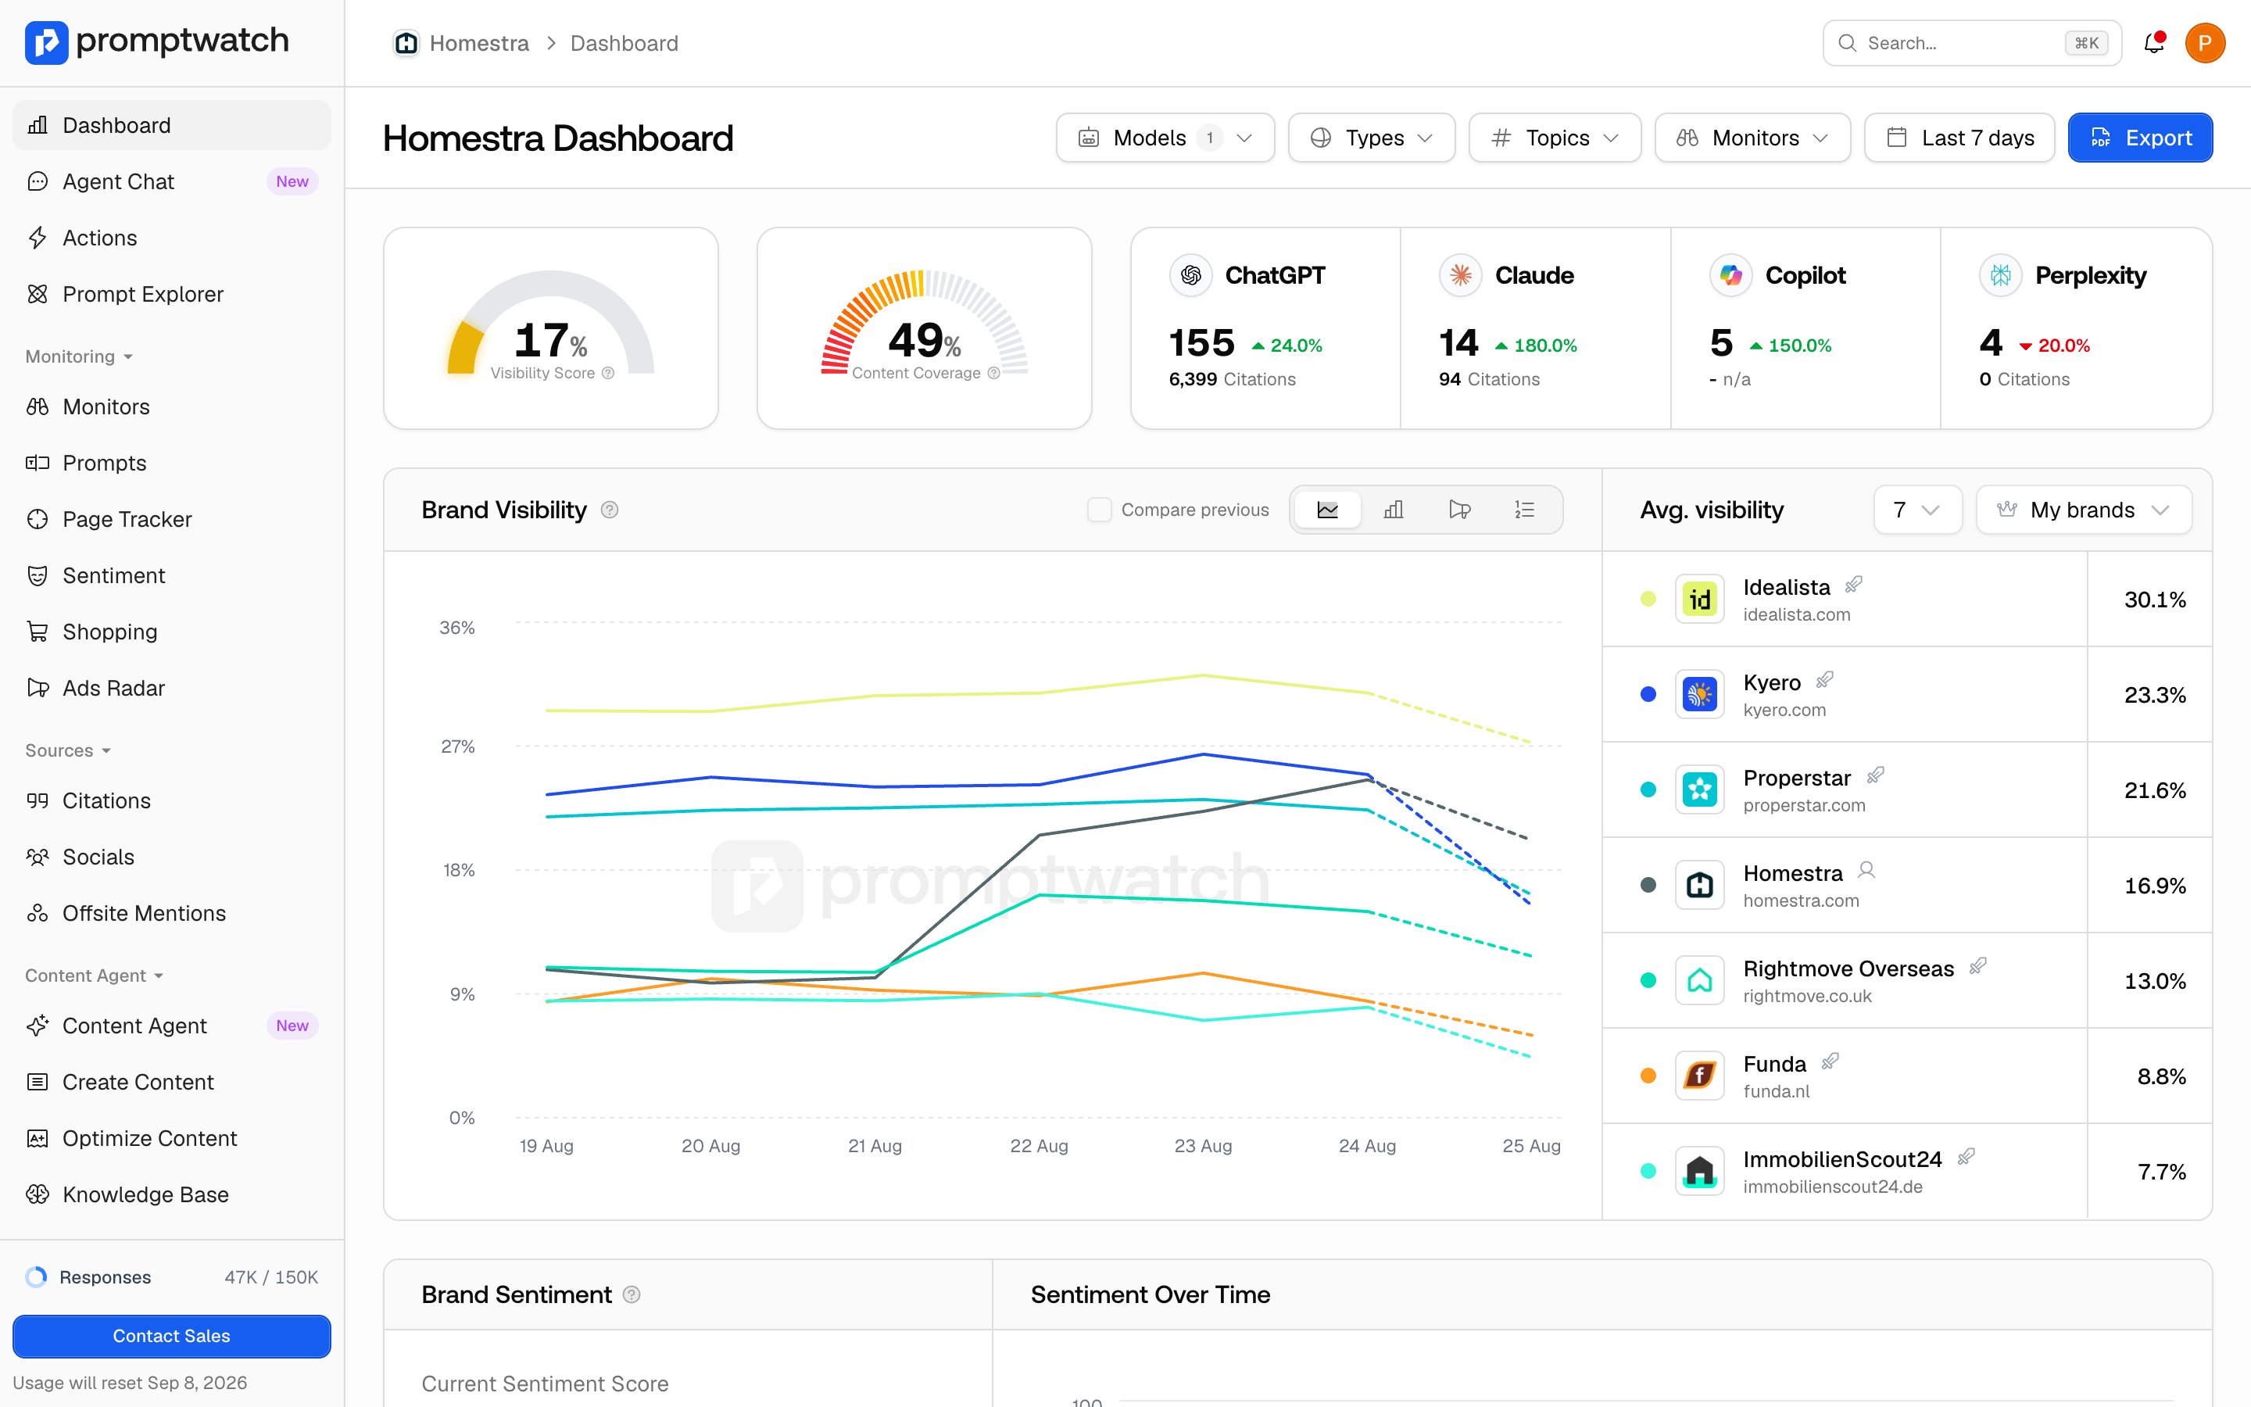Open Knowledge Base in sidebar

click(171, 1194)
